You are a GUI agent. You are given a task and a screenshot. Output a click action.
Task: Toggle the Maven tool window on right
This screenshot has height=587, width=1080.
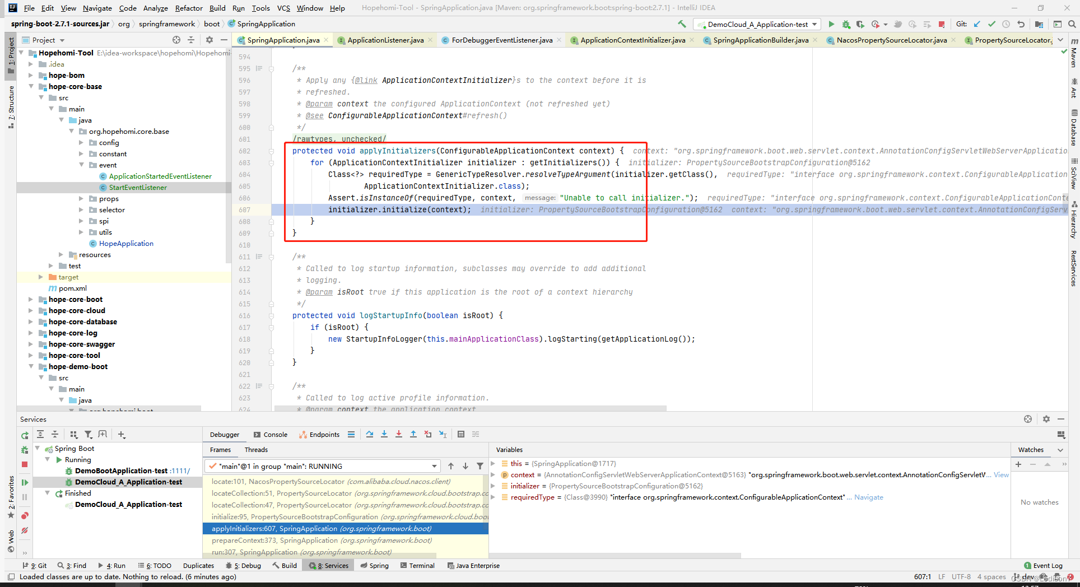coord(1074,54)
